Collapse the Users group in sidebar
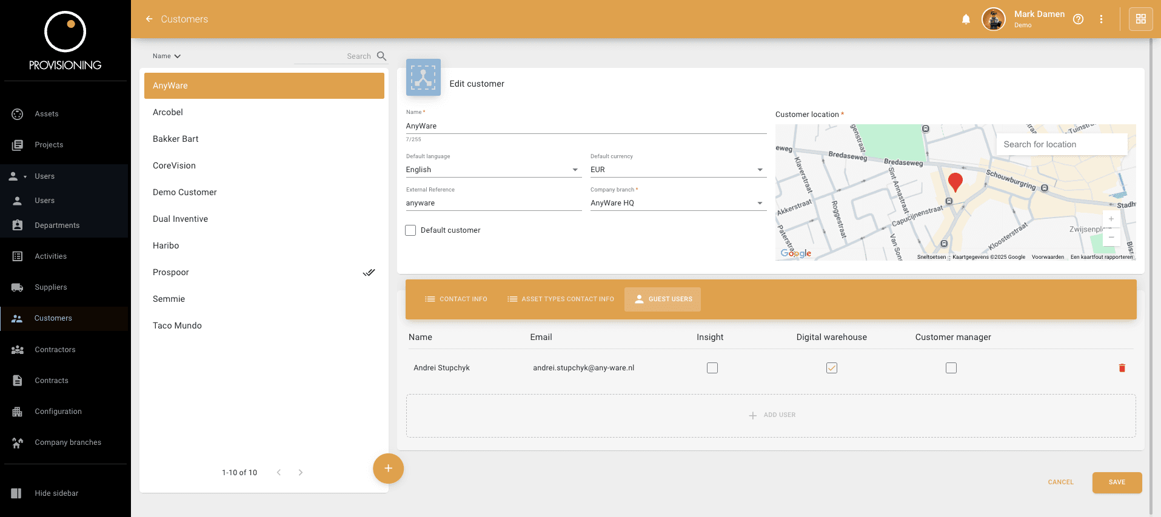 [65, 176]
